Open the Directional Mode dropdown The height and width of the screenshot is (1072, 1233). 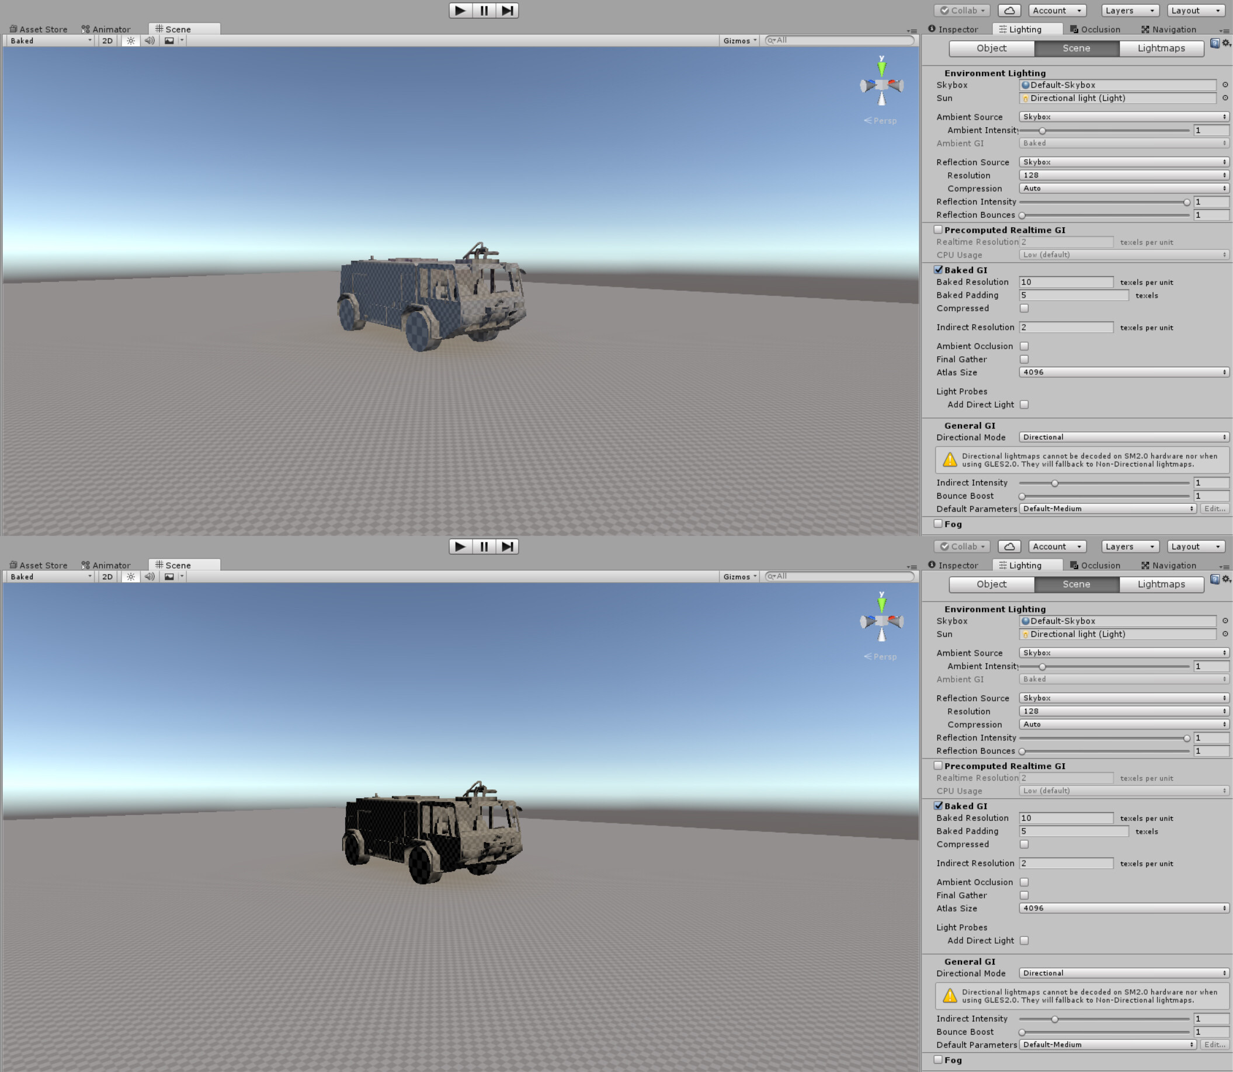pos(1123,437)
